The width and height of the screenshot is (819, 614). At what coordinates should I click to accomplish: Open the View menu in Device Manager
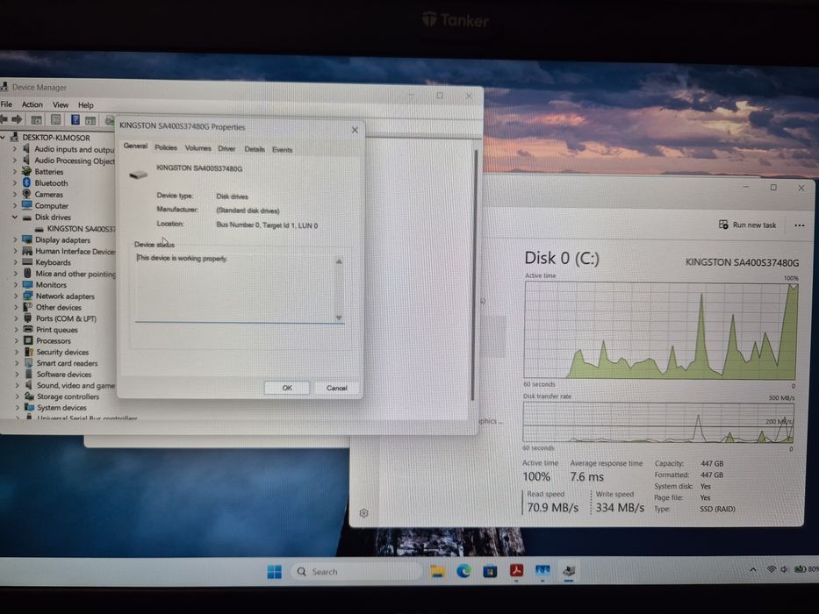60,104
